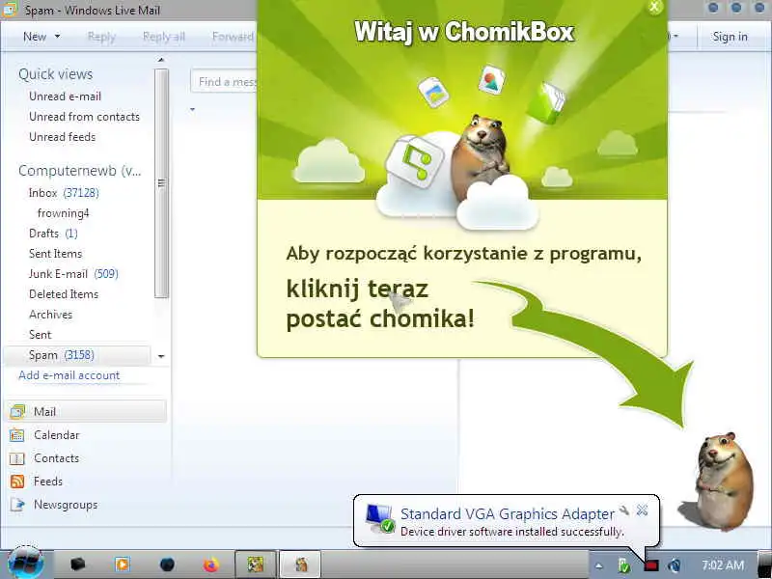Click the ChomikBox hamster taskbar button
The height and width of the screenshot is (579, 772).
[301, 565]
